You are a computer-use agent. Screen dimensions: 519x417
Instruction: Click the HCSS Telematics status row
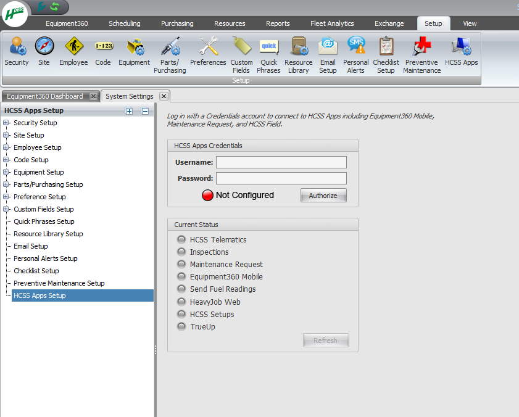click(212, 239)
